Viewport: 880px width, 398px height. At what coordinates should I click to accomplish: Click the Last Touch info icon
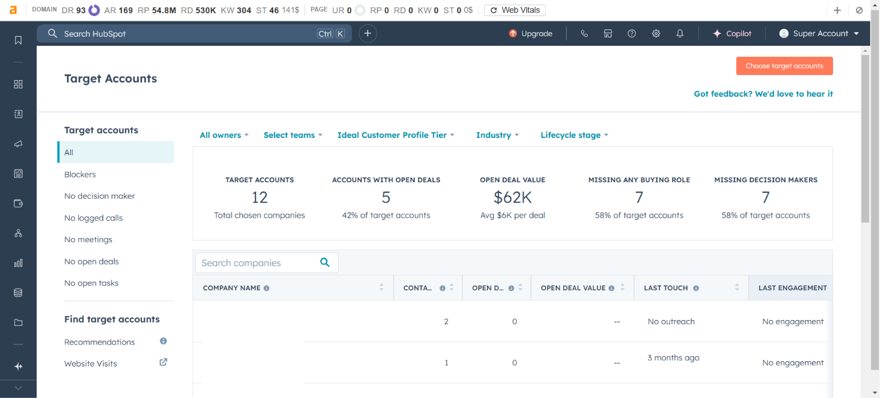(x=696, y=288)
